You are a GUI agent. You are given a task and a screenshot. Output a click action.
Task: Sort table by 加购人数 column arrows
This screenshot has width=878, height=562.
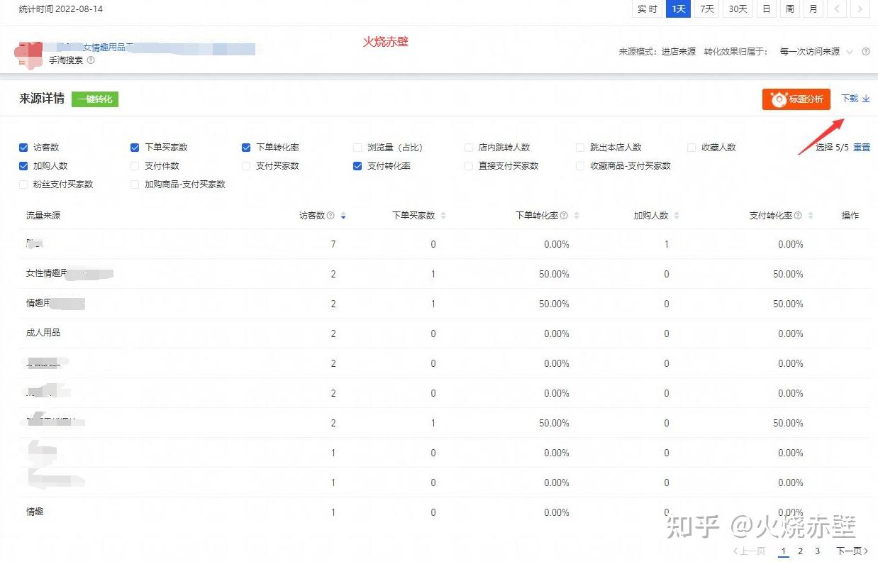pyautogui.click(x=677, y=216)
